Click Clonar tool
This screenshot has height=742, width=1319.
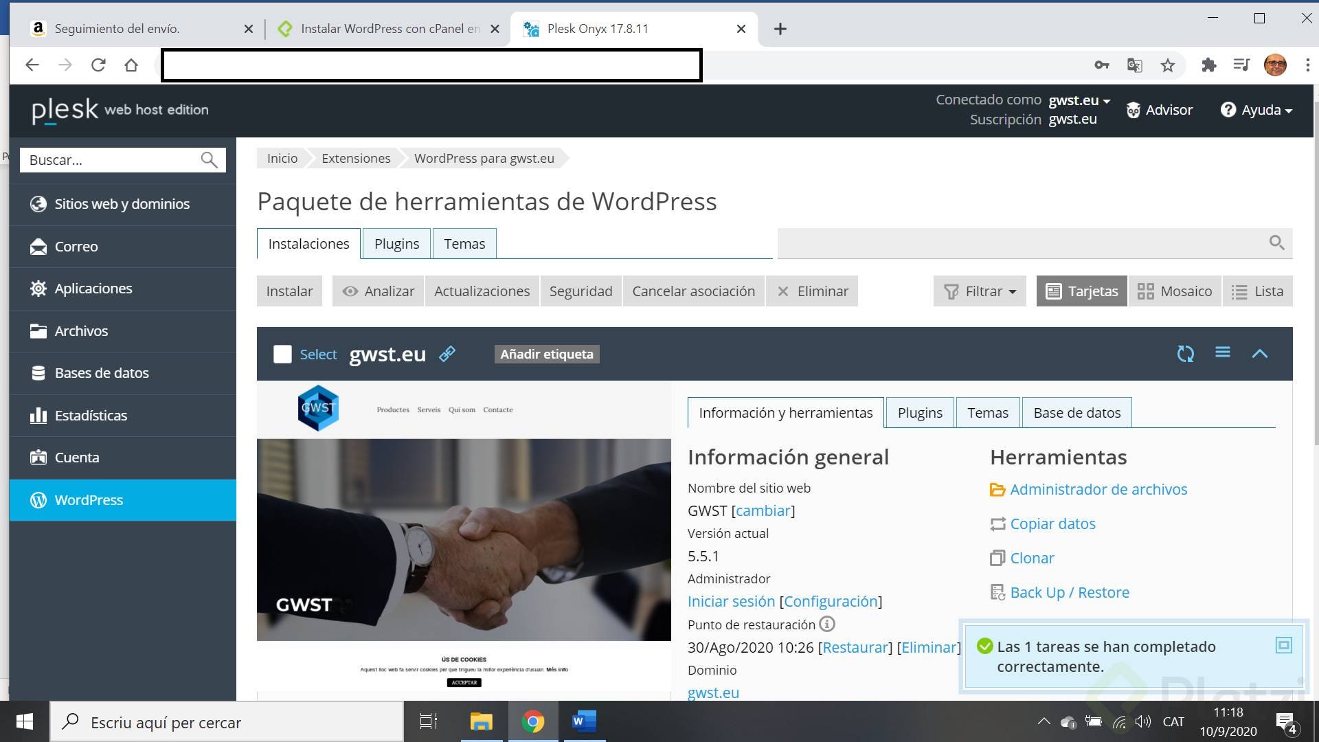1022,559
